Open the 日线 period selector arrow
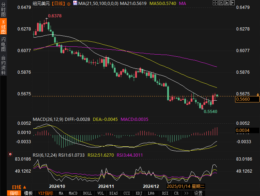Viewport: 260px width, 196px height. (x=25, y=187)
